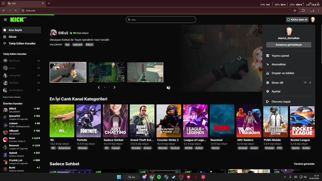Open recommended channel ccinext

(21, 125)
